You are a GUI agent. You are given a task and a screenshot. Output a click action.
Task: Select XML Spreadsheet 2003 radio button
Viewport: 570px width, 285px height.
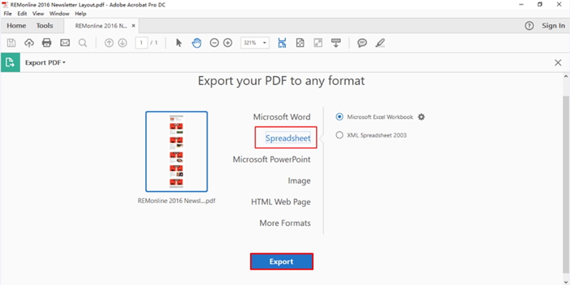(339, 135)
